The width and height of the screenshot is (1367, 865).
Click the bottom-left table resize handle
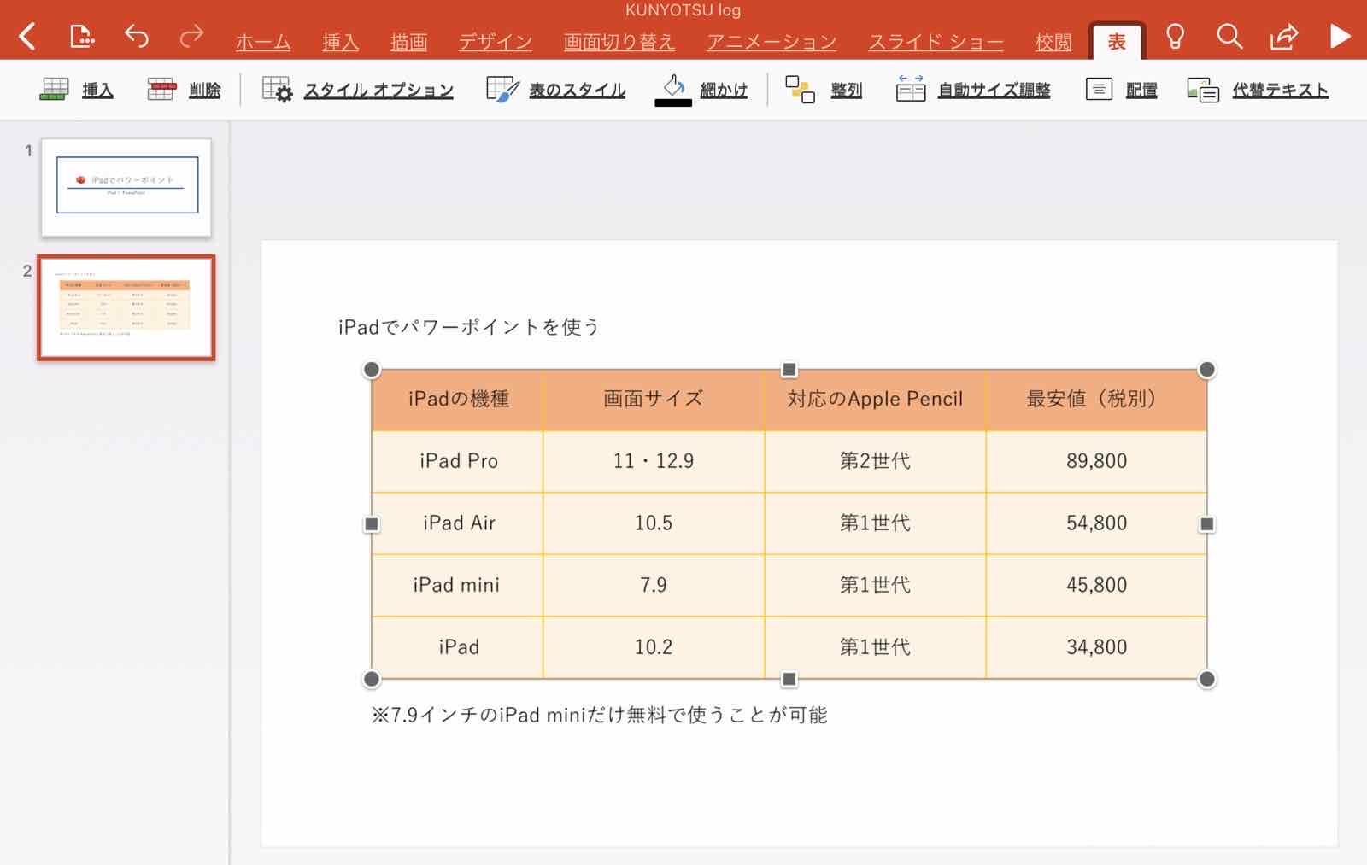pos(371,679)
